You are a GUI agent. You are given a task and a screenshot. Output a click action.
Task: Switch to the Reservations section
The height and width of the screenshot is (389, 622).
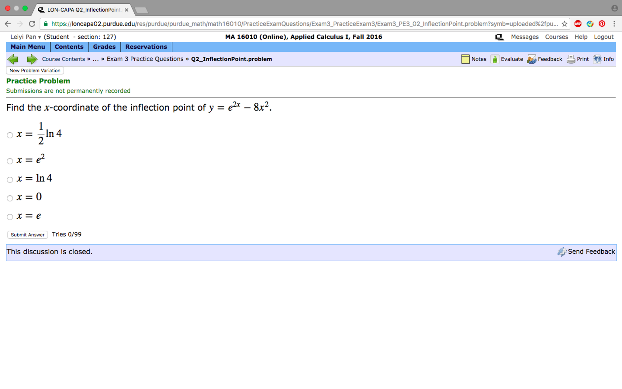(x=146, y=47)
